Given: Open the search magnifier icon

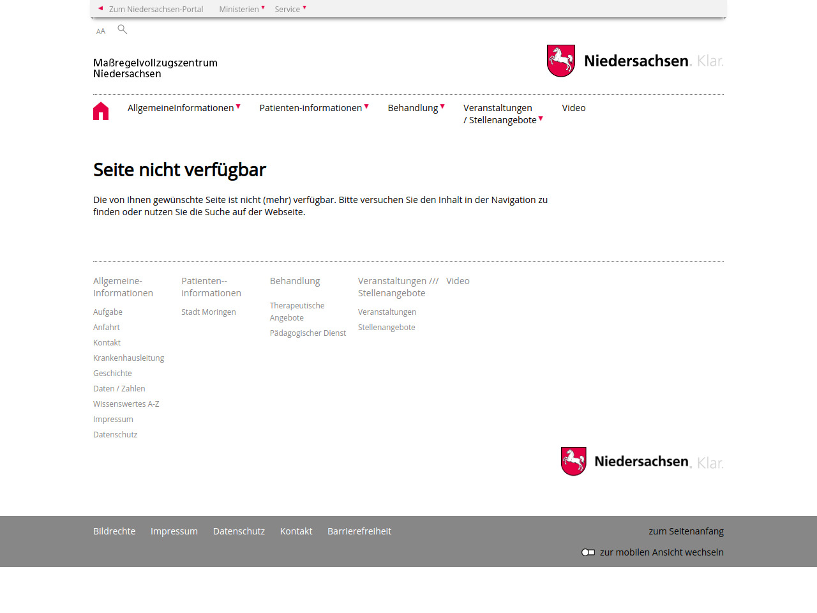Looking at the screenshot, I should [x=123, y=29].
